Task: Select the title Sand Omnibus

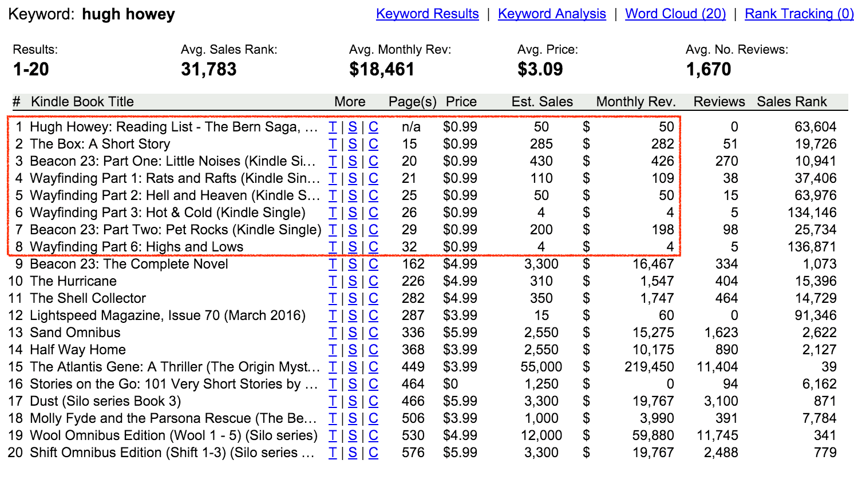Action: tap(75, 333)
